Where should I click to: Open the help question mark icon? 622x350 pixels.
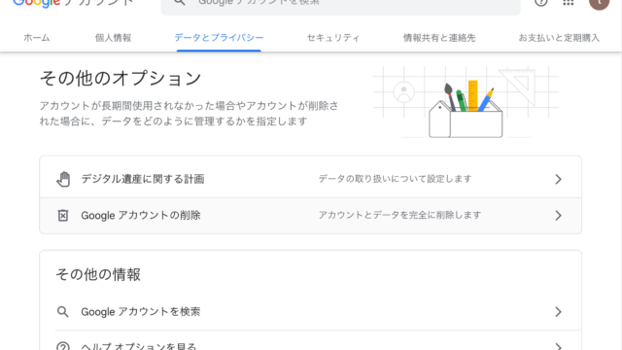point(541,2)
